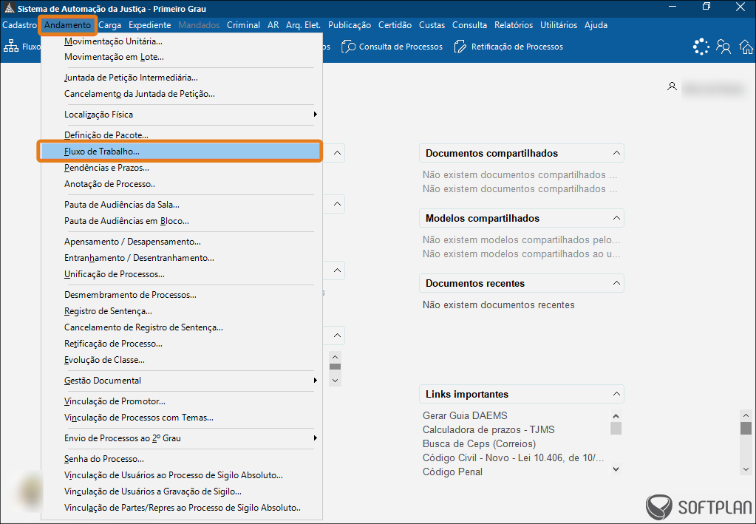Screen dimensions: 756x524
Task: Open the users search icon in toolbar
Action: click(x=723, y=47)
